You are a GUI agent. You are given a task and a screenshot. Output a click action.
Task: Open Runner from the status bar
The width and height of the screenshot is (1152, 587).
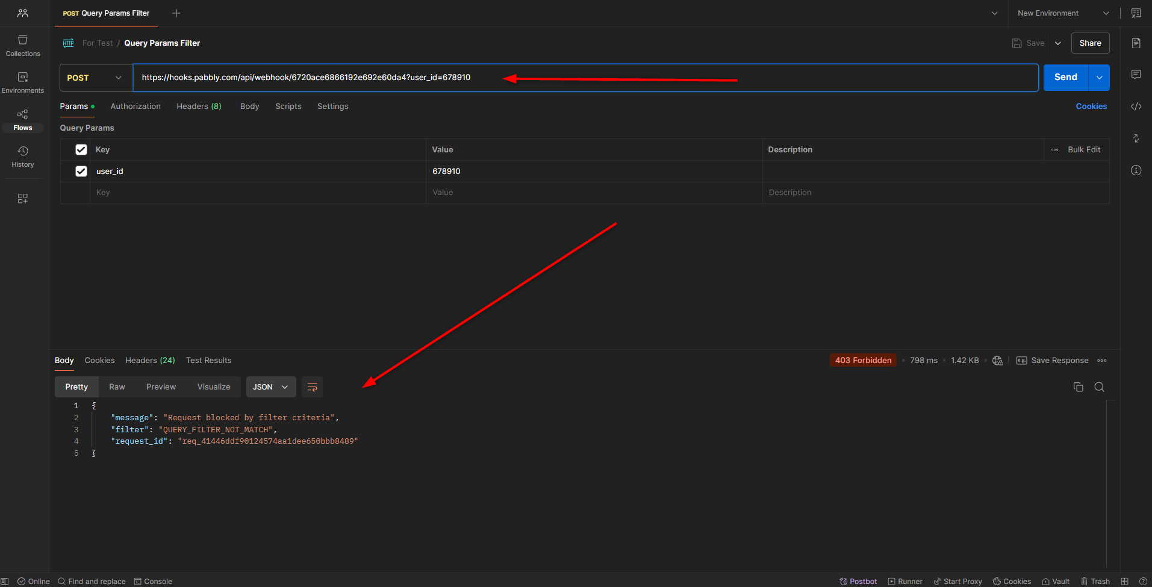coord(905,581)
